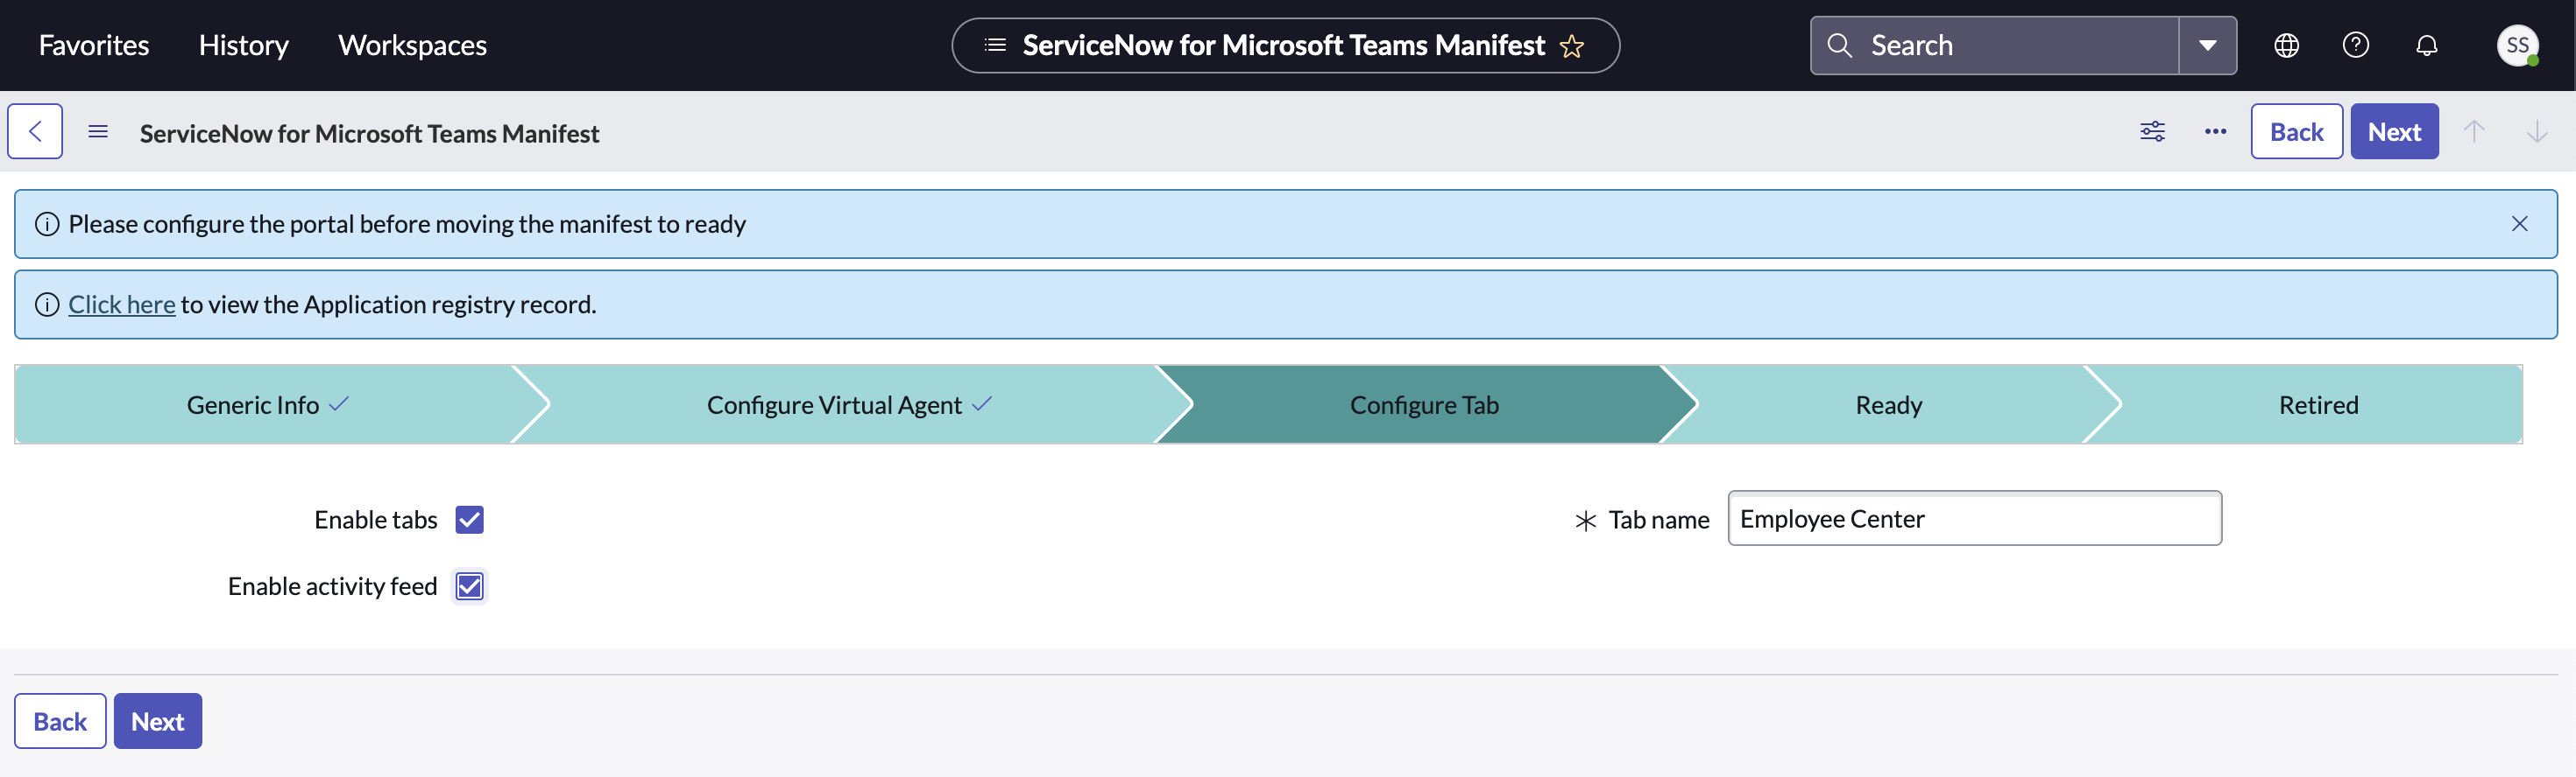Open the History menu
This screenshot has height=777, width=2576.
[x=243, y=45]
